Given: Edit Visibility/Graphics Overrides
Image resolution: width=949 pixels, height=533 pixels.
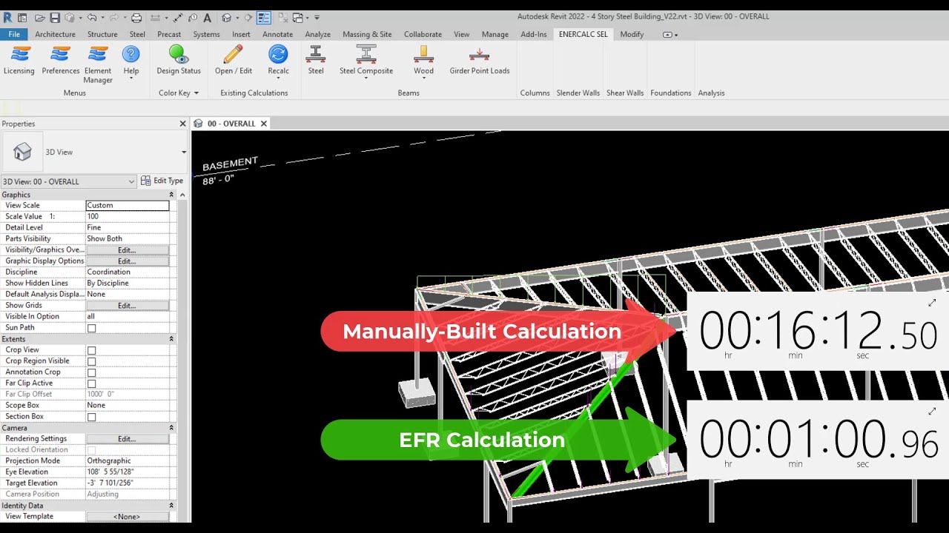Looking at the screenshot, I should (x=127, y=250).
